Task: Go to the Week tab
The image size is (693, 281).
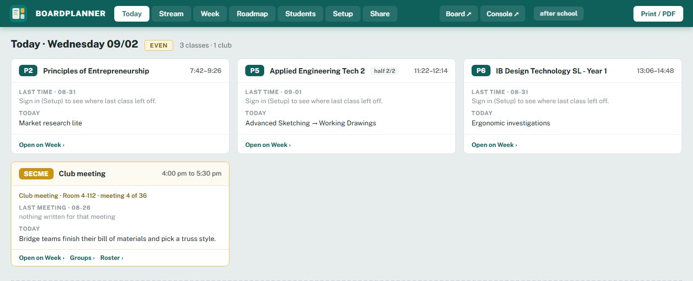Action: click(210, 14)
